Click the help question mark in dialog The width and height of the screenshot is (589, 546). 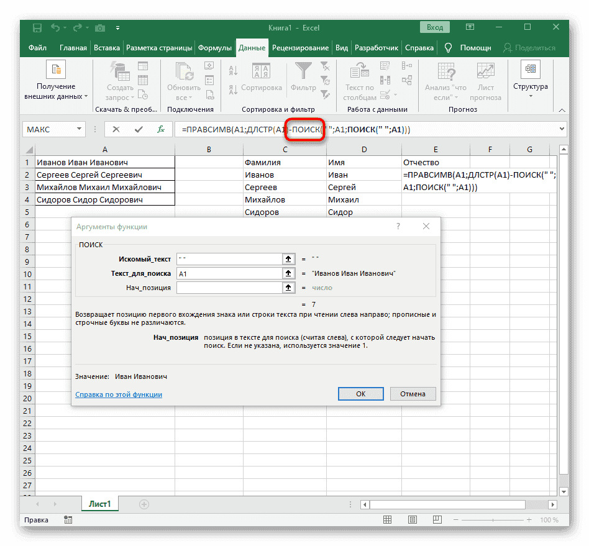(398, 227)
